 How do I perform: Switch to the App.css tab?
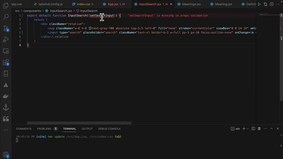click(17, 4)
